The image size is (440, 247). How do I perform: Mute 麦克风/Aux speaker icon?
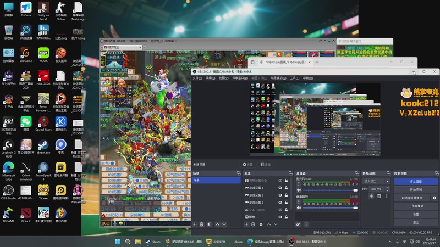coord(299,190)
